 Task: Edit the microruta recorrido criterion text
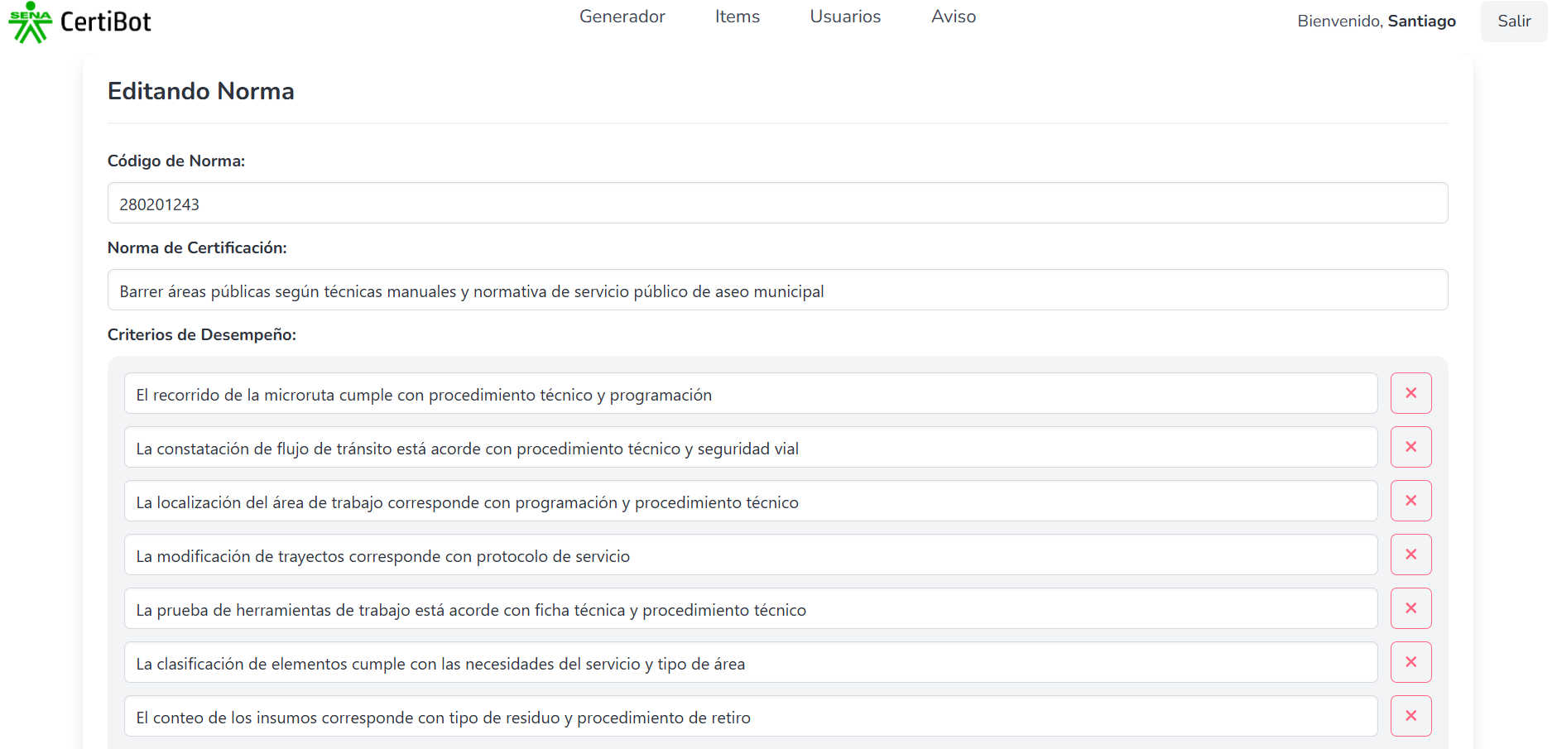click(750, 394)
